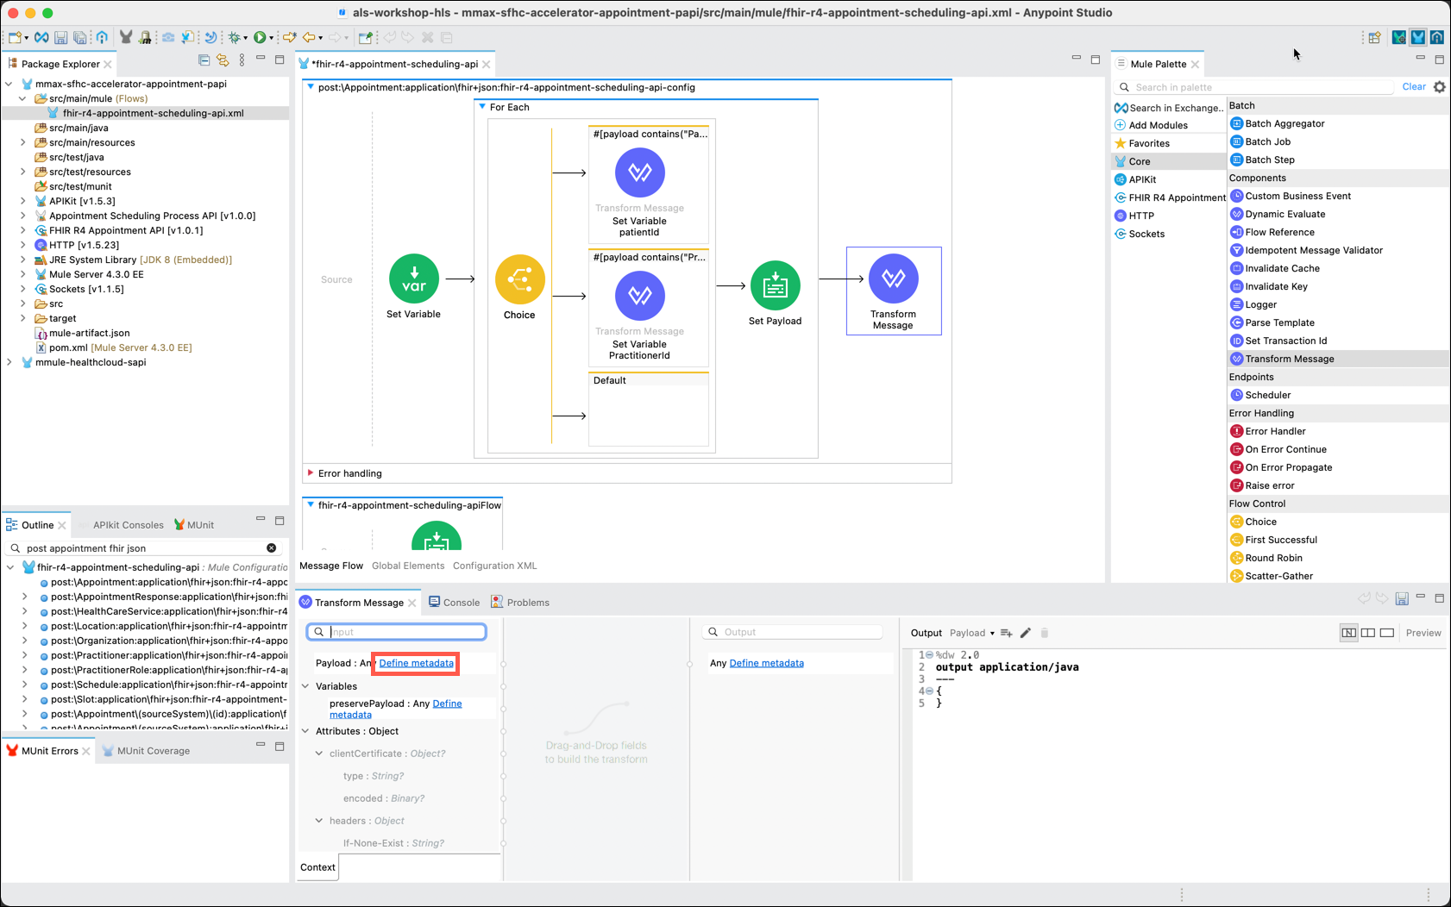The width and height of the screenshot is (1451, 907).
Task: Click the Preview button in Transform editor
Action: pos(1423,633)
